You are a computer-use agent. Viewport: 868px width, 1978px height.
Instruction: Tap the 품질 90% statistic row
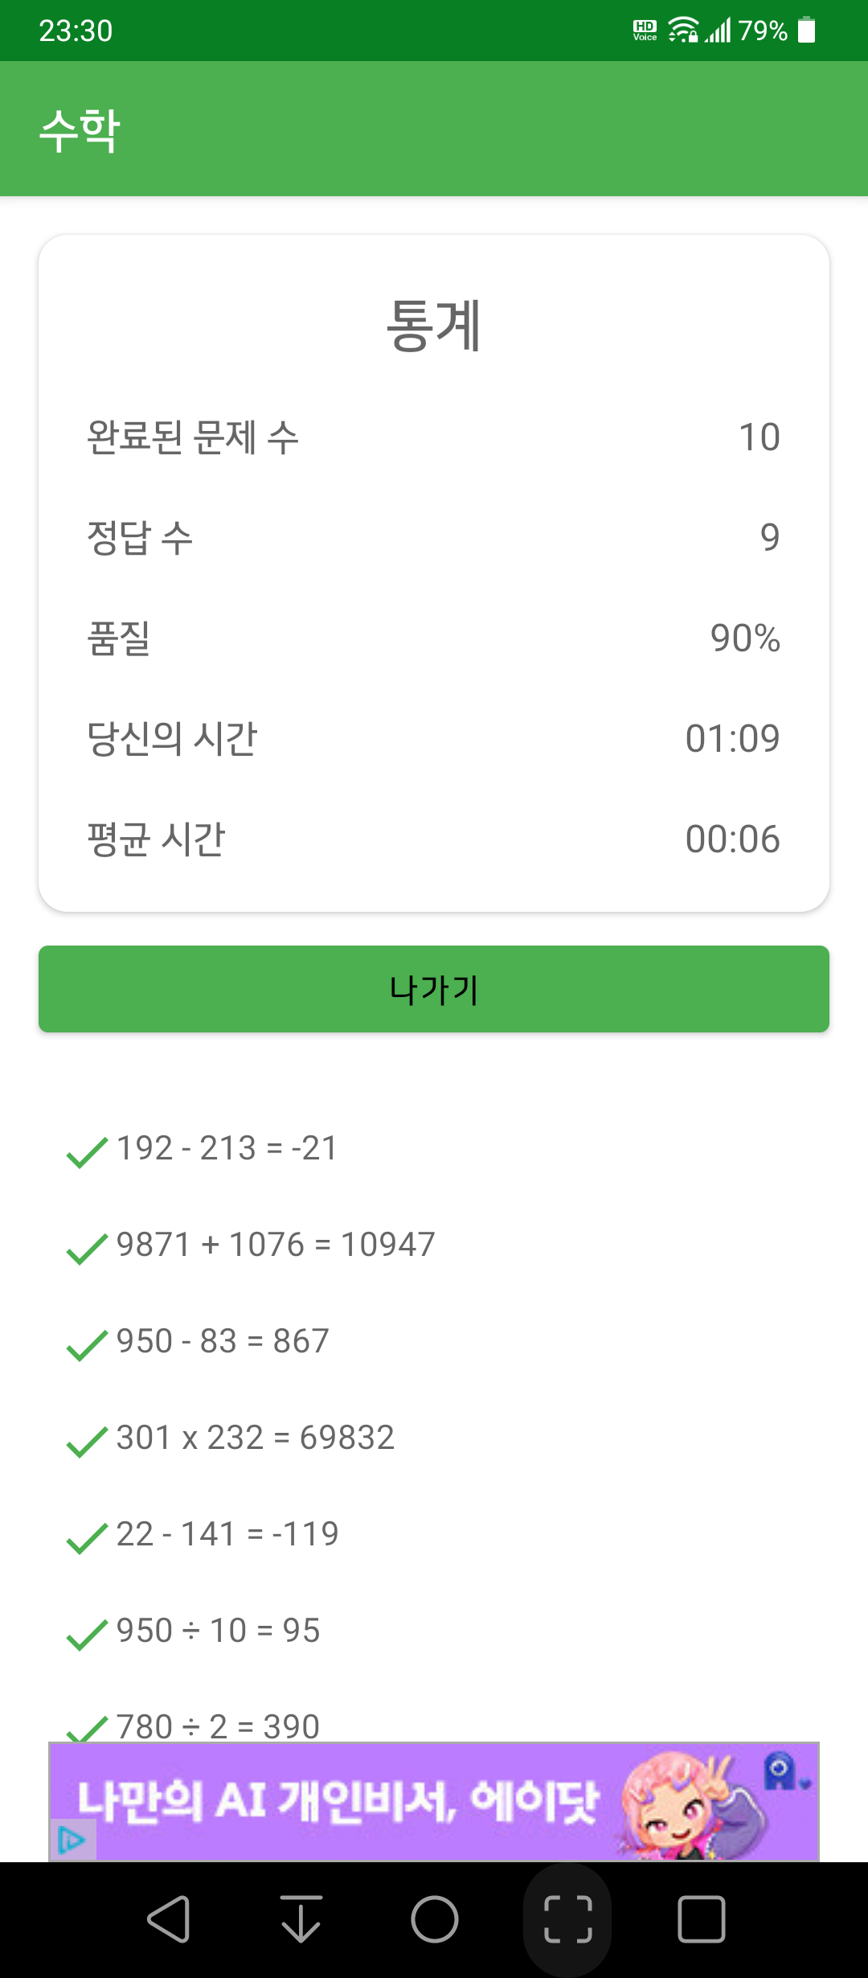point(434,638)
